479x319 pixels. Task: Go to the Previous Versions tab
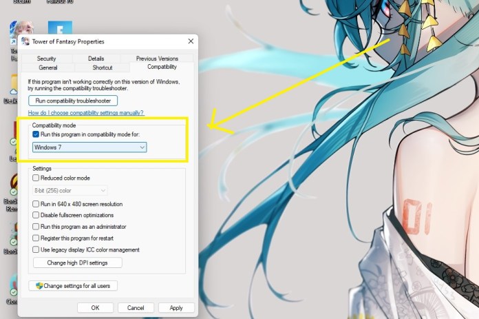(157, 59)
